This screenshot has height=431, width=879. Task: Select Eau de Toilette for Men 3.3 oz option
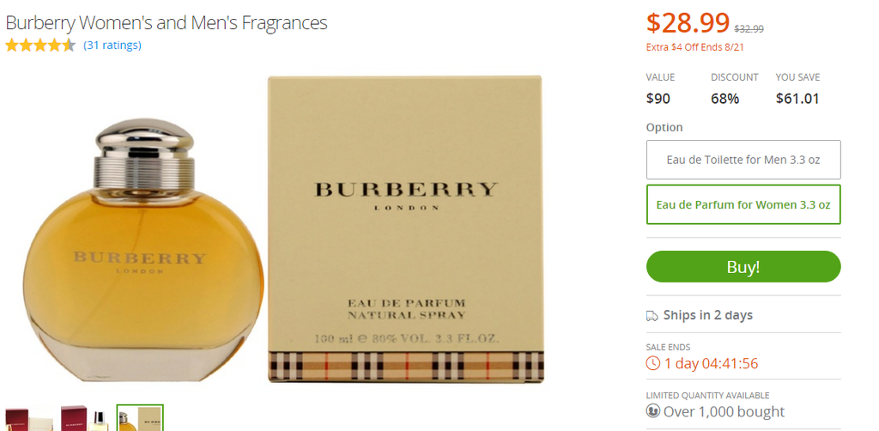click(743, 160)
